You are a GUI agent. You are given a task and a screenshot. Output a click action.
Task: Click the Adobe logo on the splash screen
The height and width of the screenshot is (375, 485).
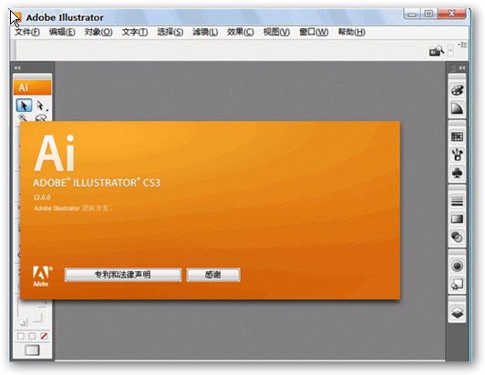click(42, 276)
